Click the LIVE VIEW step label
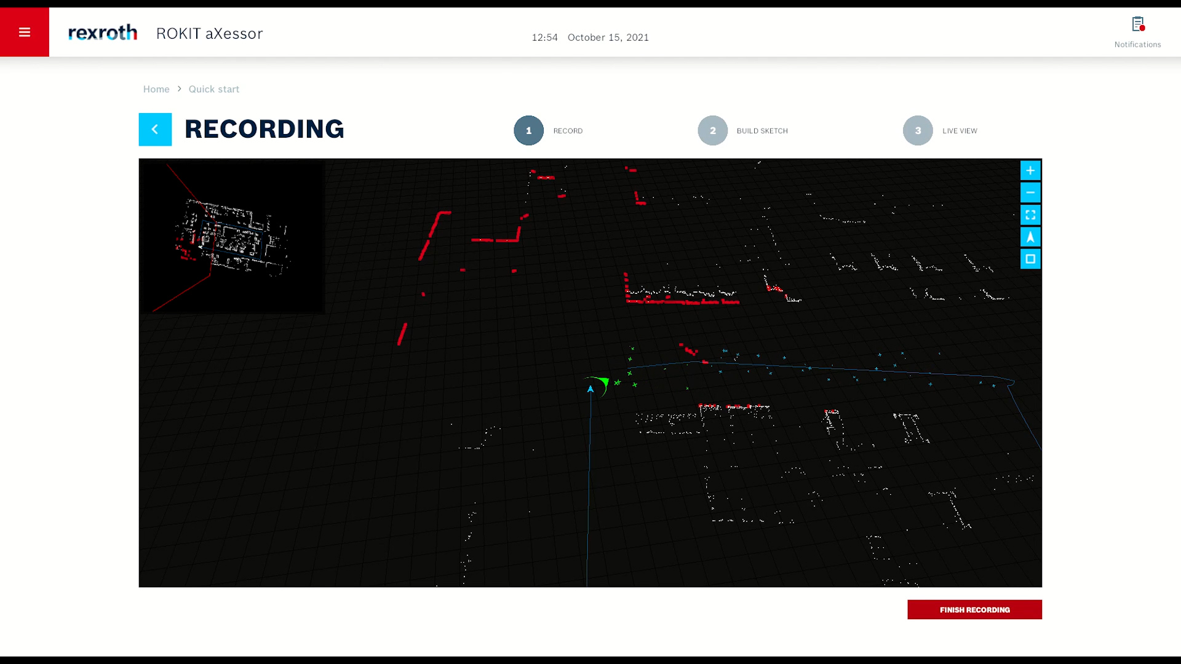 click(x=960, y=131)
